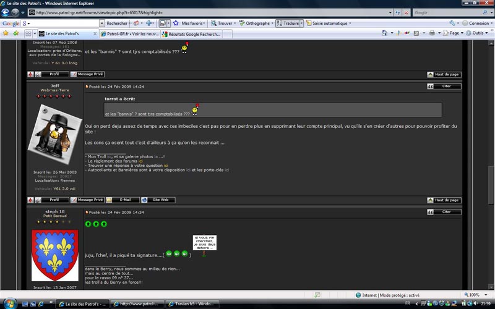Click Message Privé under torrot's post
This screenshot has width=495, height=309.
coord(87,74)
